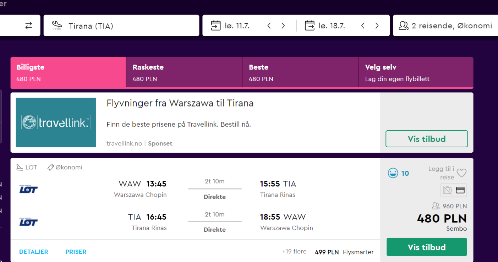The image size is (498, 262).
Task: Select the Billigste tab
Action: coord(68,73)
